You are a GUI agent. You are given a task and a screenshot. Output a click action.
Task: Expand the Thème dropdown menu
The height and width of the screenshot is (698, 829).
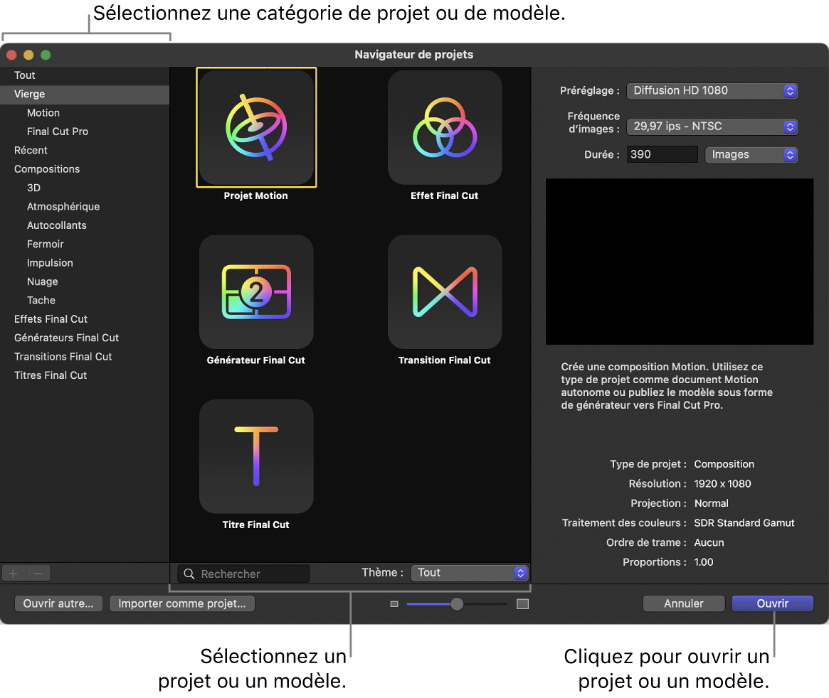(x=470, y=573)
